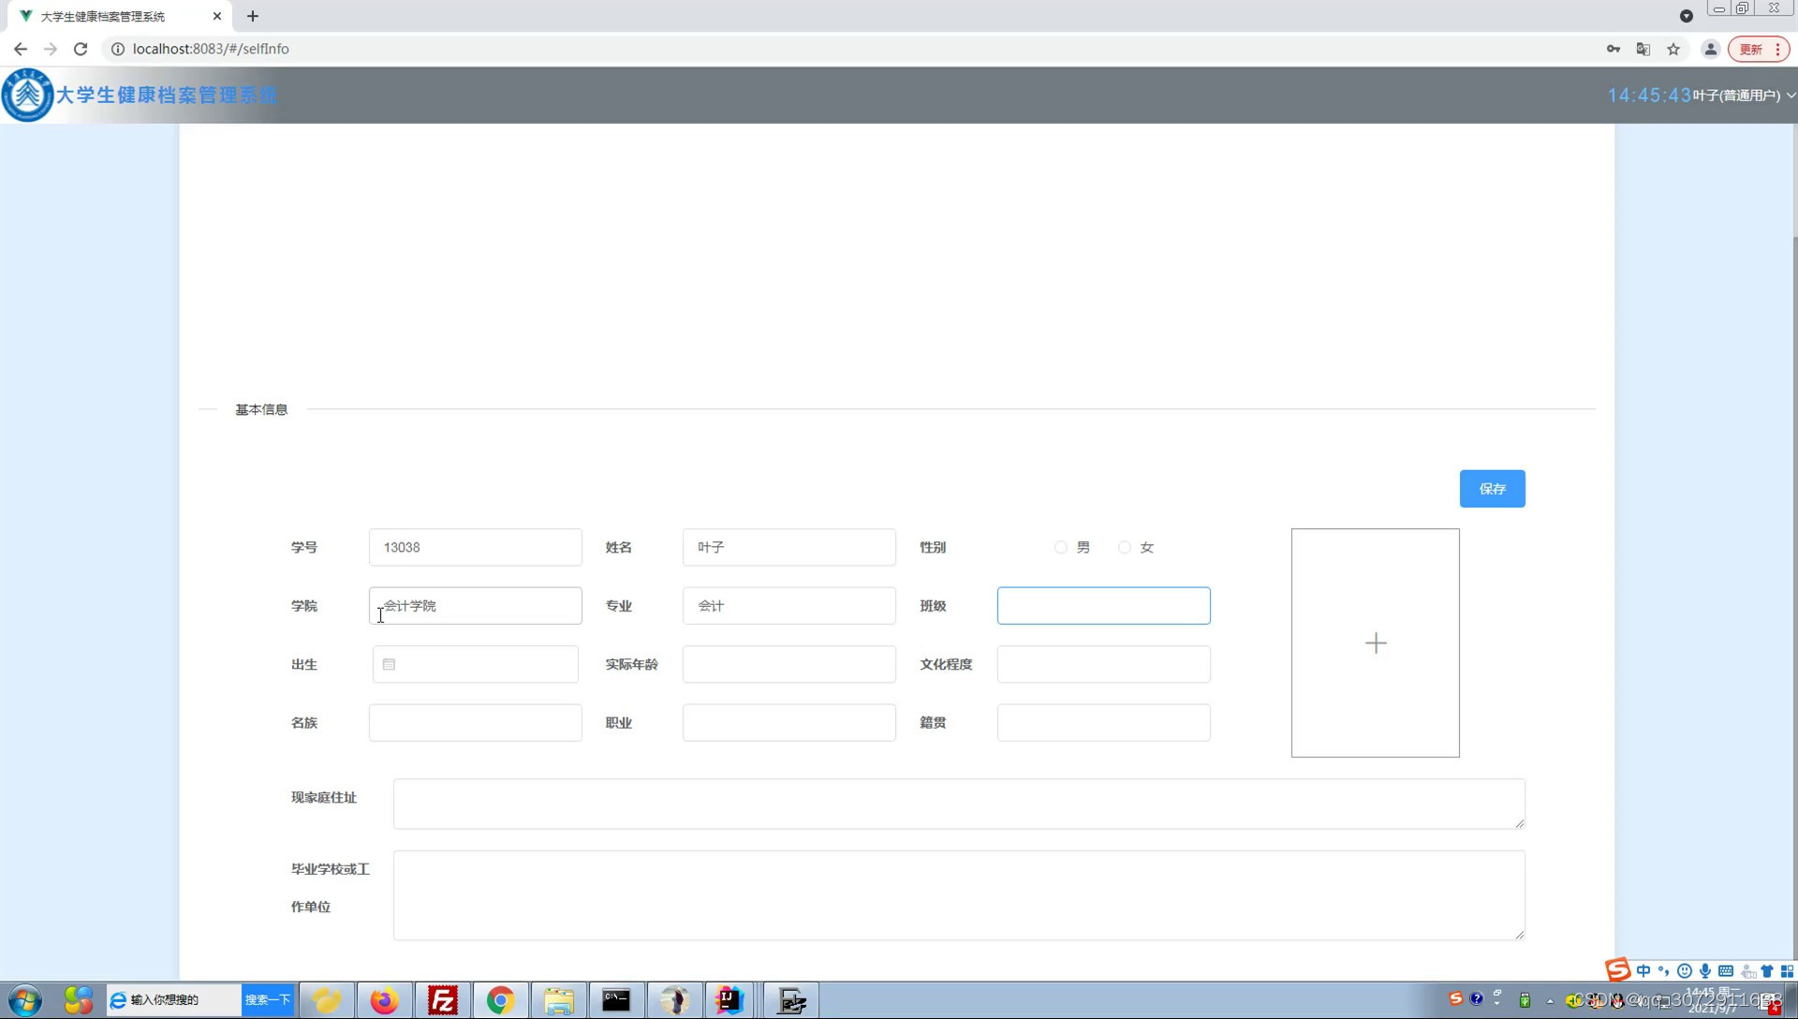
Task: Click the 现家庭住址 address text area
Action: [x=959, y=804]
